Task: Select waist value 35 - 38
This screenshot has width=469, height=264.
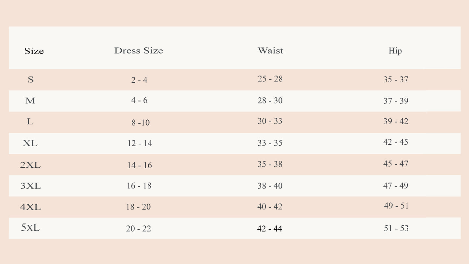Action: tap(270, 164)
